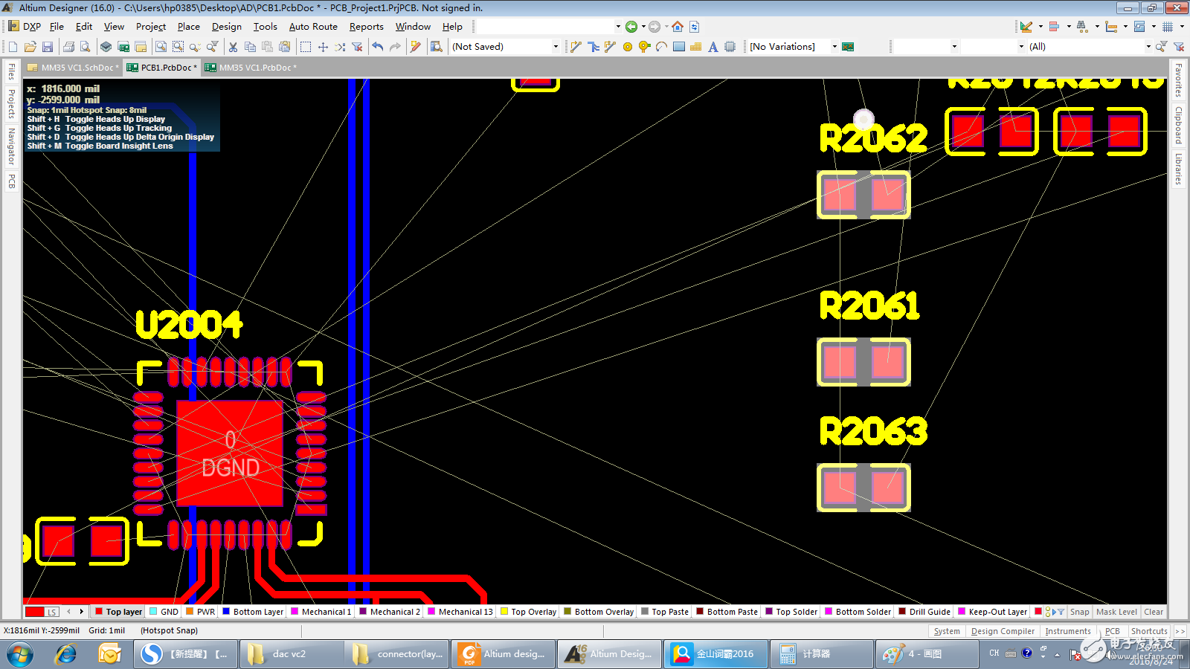
Task: Save the active document
Action: pyautogui.click(x=47, y=47)
